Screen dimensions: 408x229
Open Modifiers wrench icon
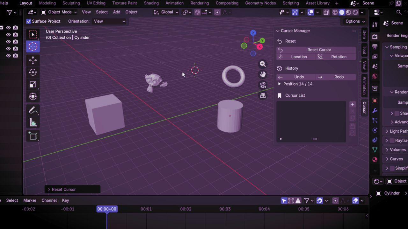(375, 111)
